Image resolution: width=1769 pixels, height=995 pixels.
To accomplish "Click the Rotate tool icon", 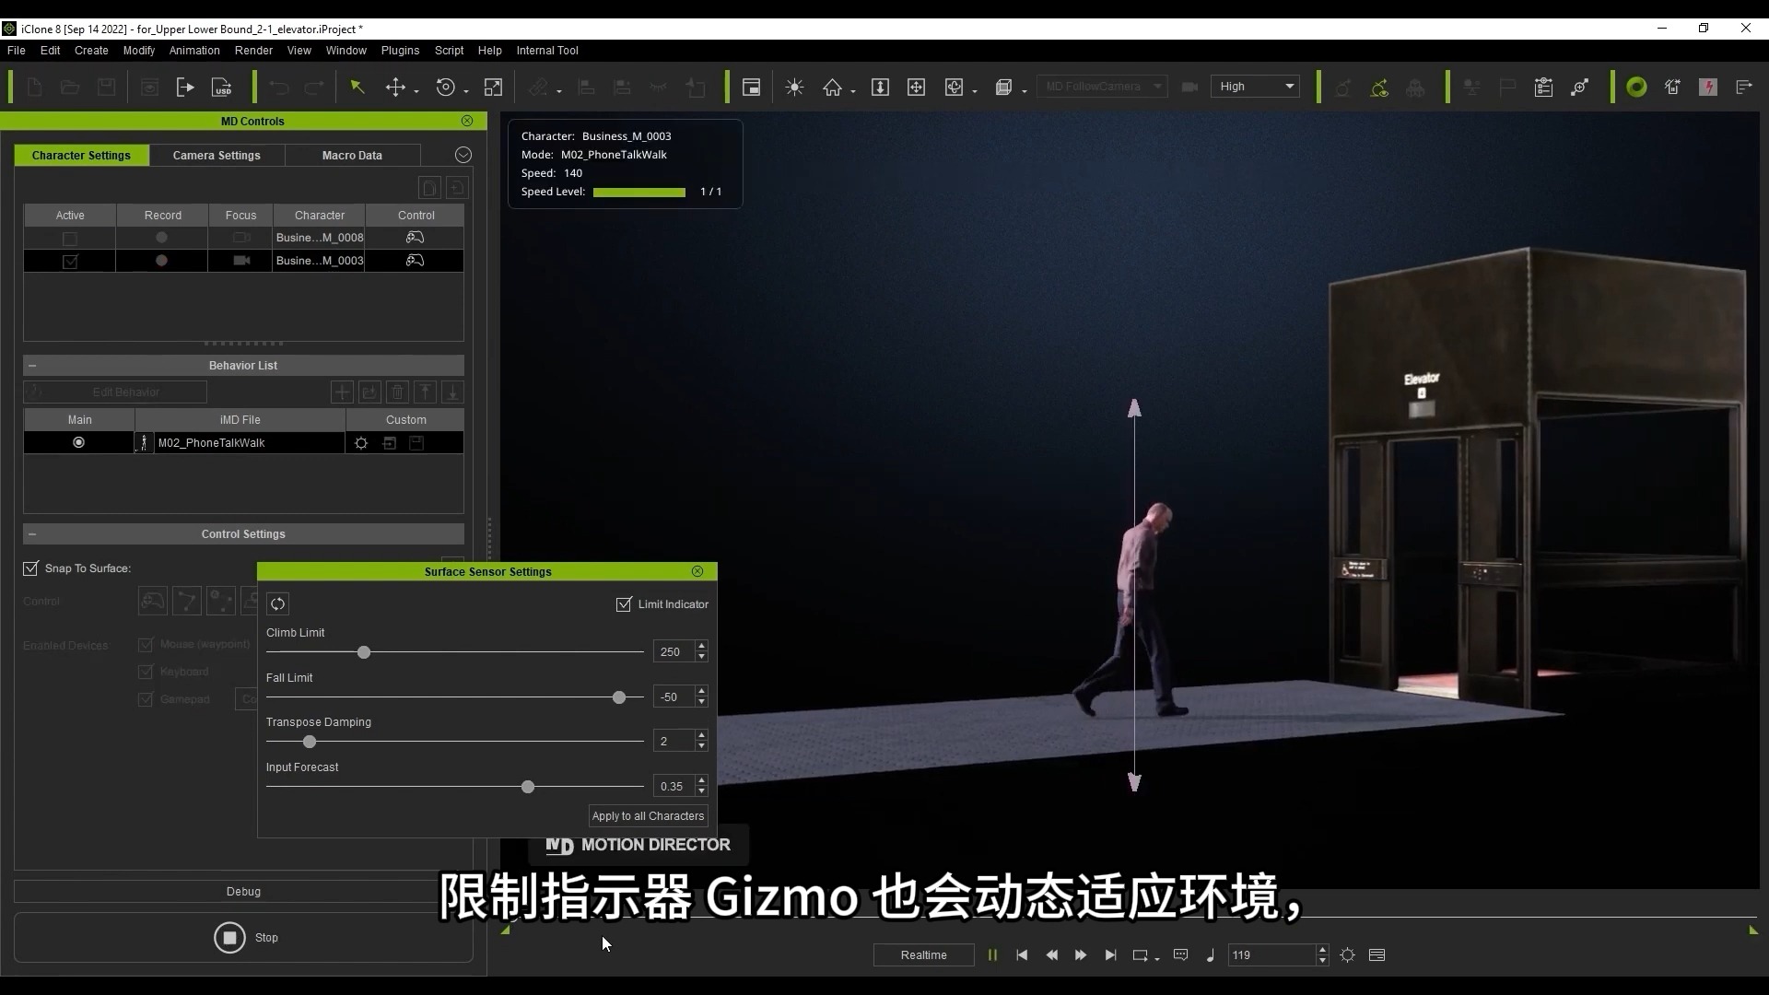I will pos(446,88).
